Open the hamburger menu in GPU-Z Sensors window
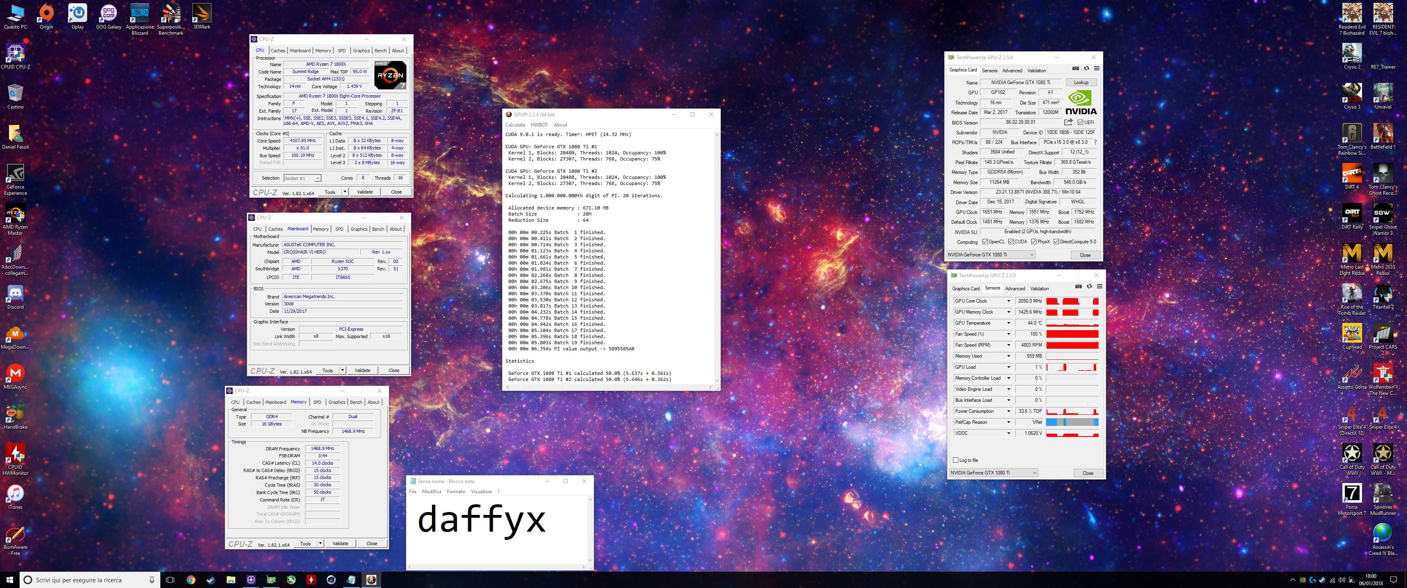 pyautogui.click(x=1099, y=286)
